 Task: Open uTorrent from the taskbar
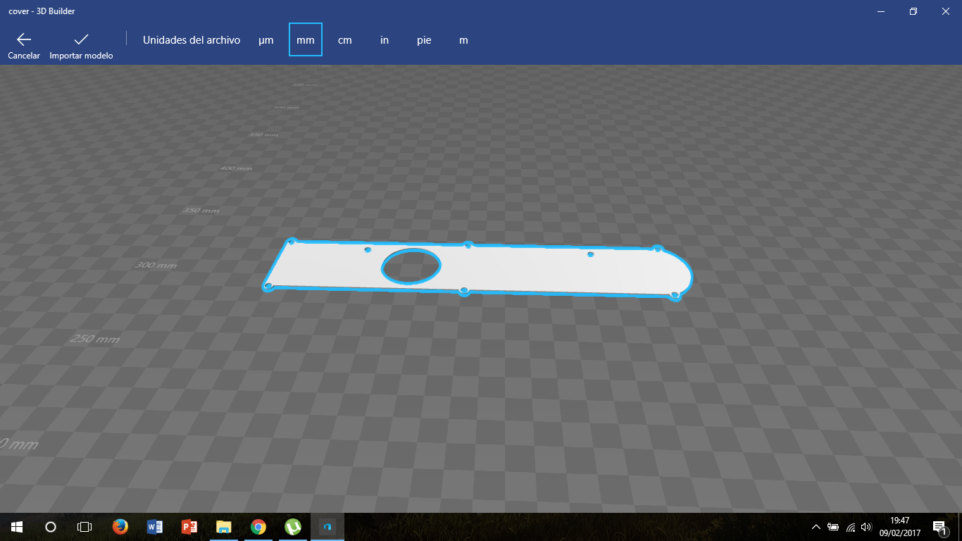tap(292, 526)
